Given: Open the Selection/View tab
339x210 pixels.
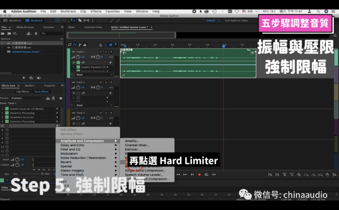Looking at the screenshot, I should 93,27.
